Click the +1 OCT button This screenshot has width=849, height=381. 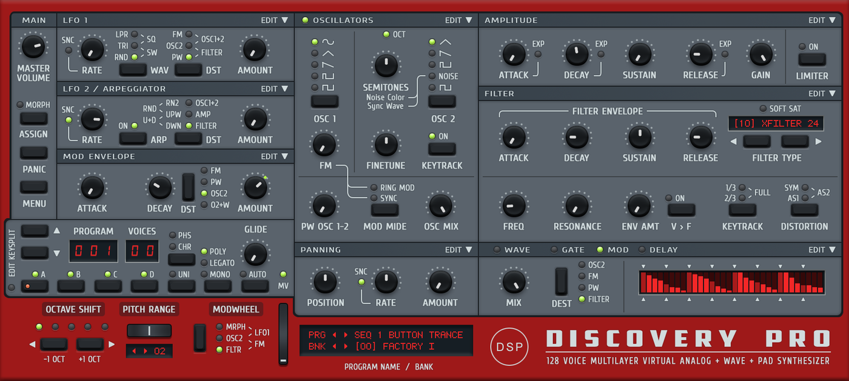[x=90, y=344]
